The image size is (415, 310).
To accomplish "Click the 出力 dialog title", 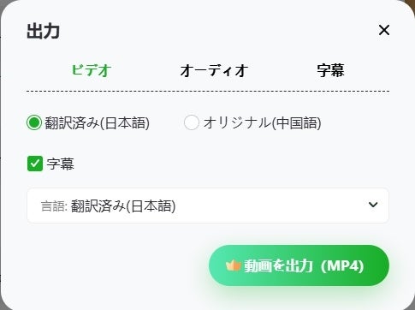I will (x=44, y=31).
